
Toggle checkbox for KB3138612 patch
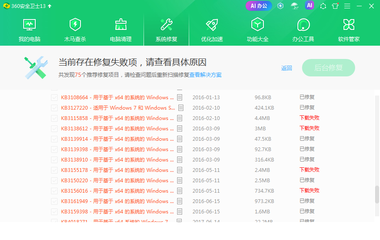click(54, 129)
